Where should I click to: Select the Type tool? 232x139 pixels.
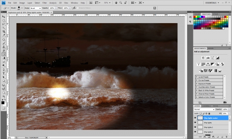(3, 74)
